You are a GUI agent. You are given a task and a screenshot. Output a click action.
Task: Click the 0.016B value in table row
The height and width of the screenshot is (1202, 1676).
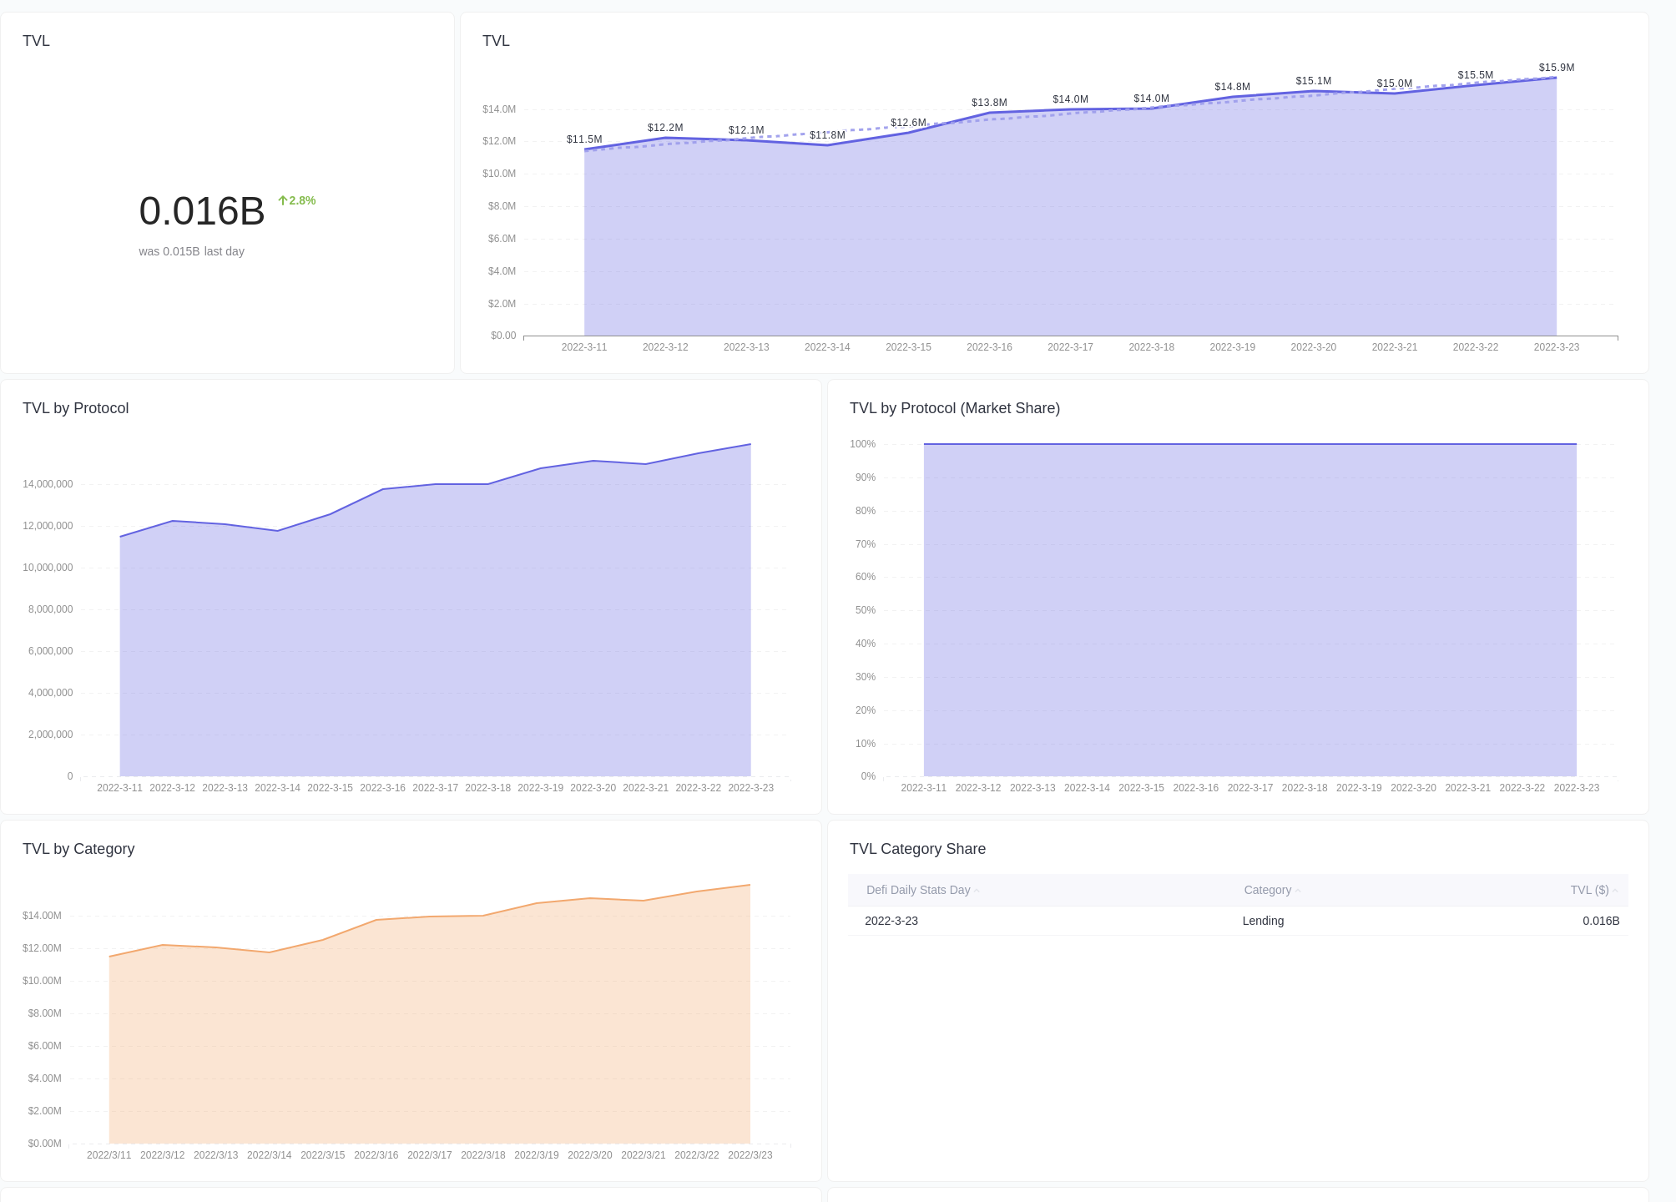point(1602,921)
